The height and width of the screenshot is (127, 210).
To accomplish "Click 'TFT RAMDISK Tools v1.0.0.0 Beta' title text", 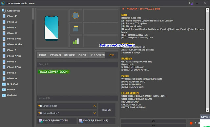I will 141,9.
